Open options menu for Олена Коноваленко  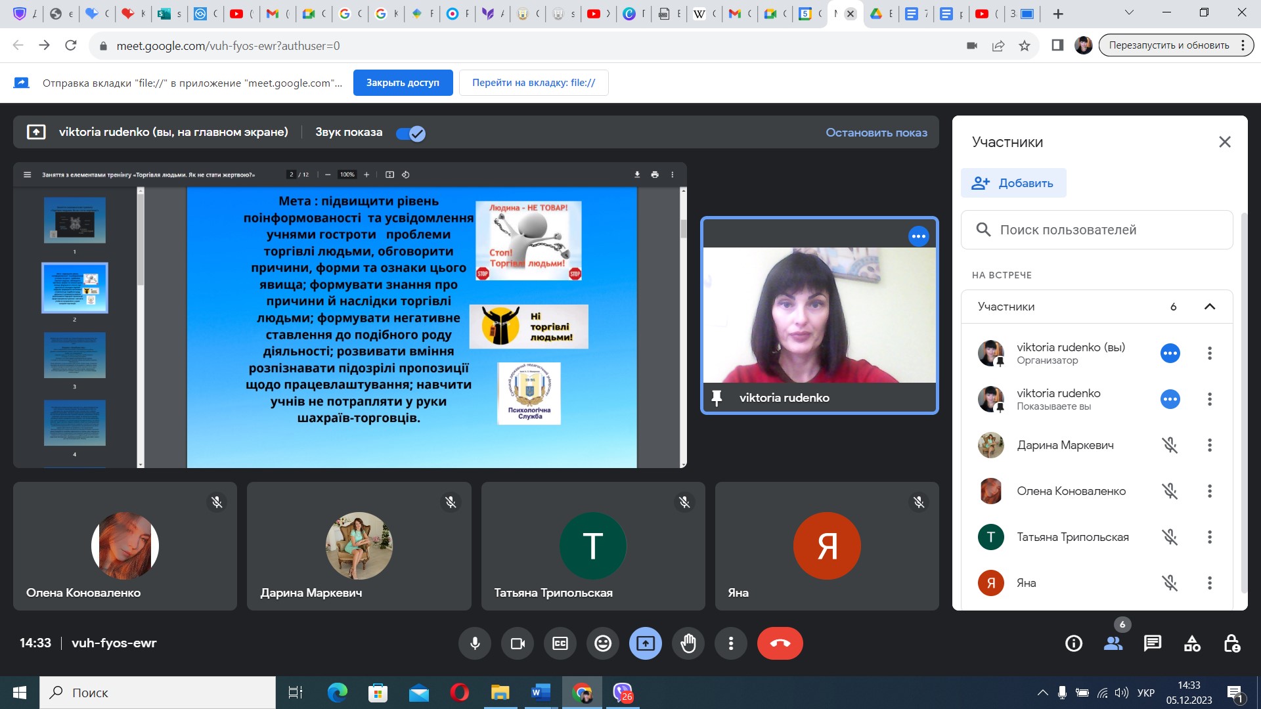tap(1210, 491)
